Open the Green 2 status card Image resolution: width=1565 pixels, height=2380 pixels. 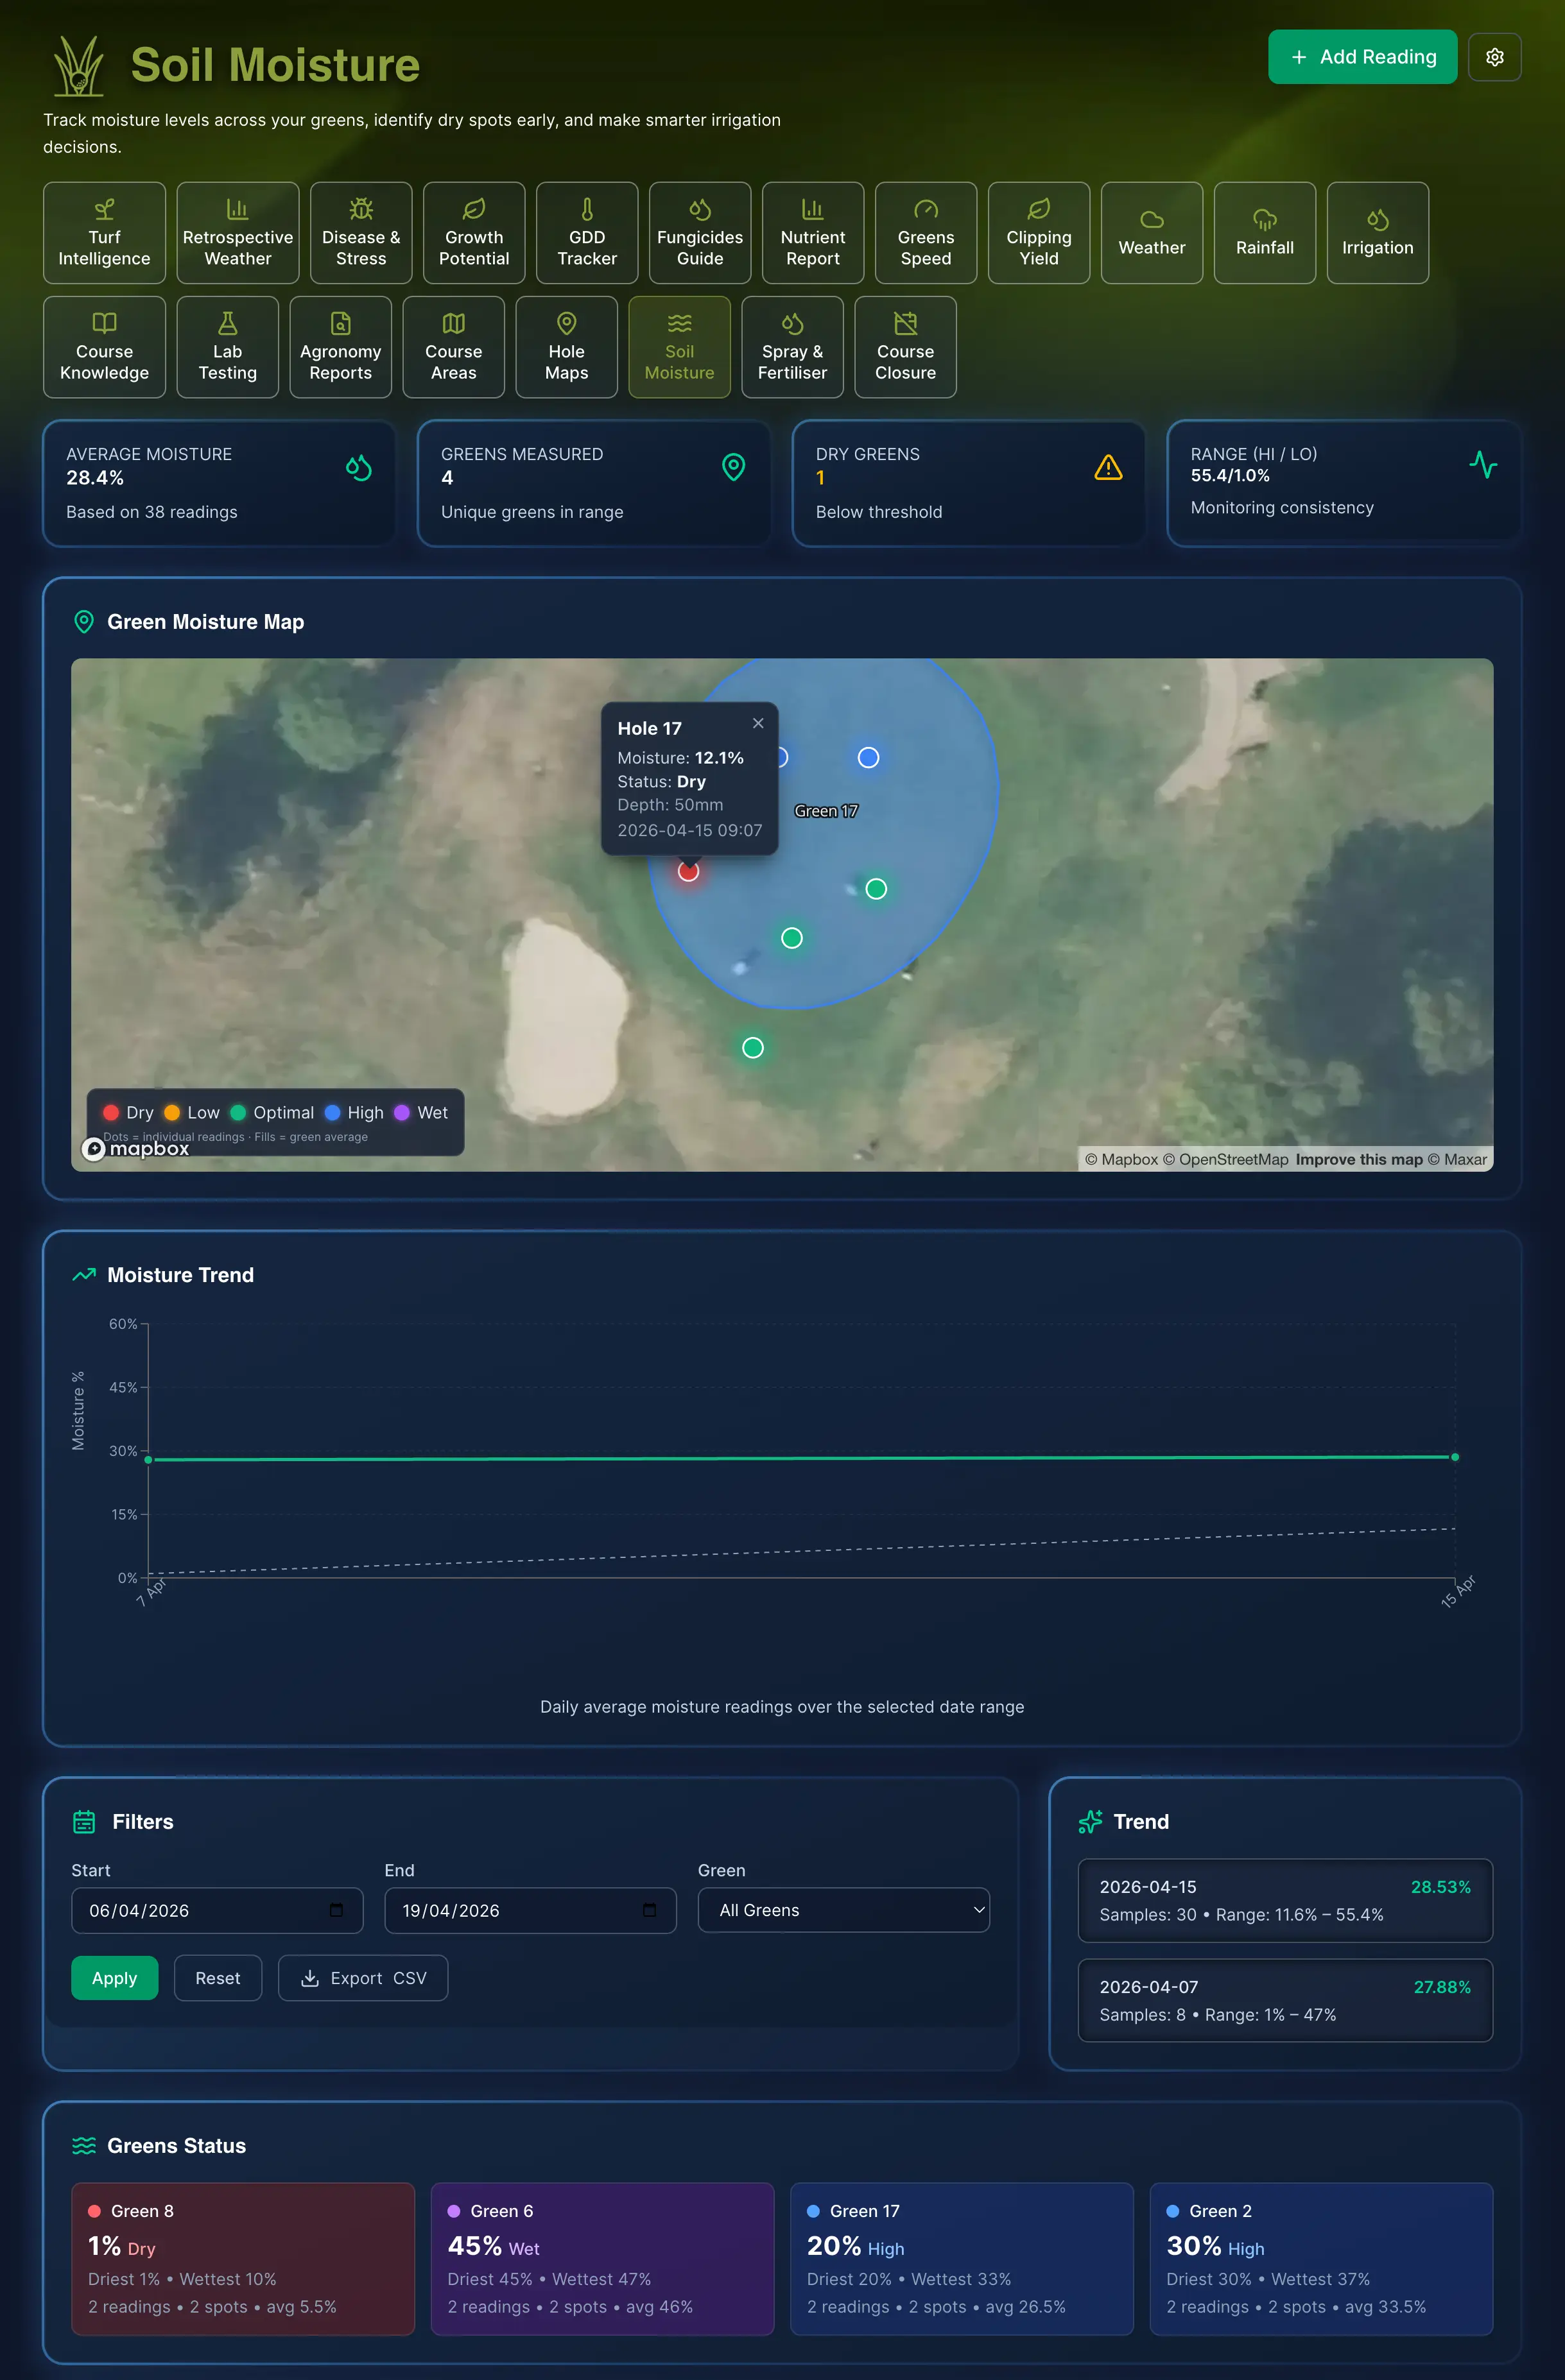pos(1321,2259)
